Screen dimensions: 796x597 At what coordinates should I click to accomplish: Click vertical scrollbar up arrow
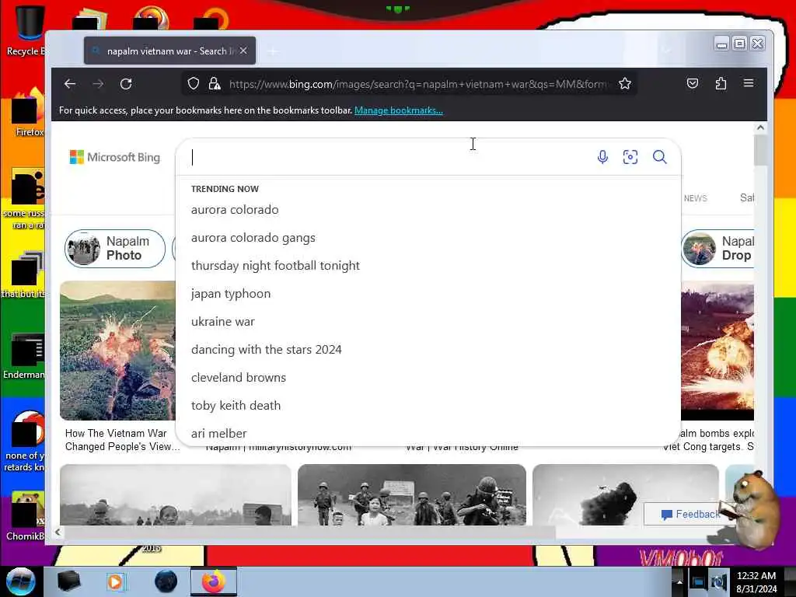coord(760,128)
